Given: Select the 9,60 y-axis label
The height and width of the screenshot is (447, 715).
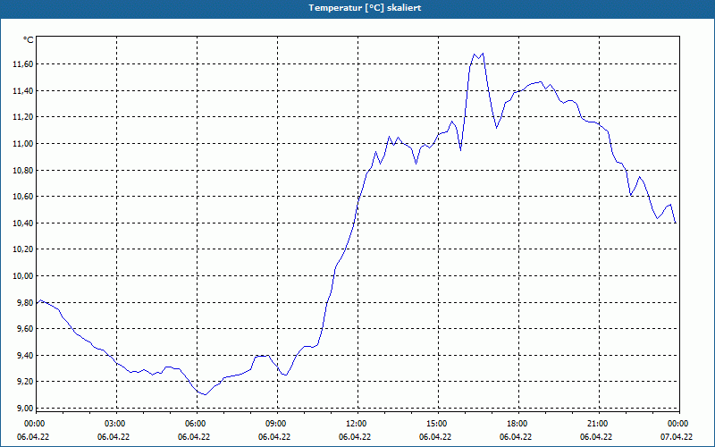Looking at the screenshot, I should [x=25, y=329].
